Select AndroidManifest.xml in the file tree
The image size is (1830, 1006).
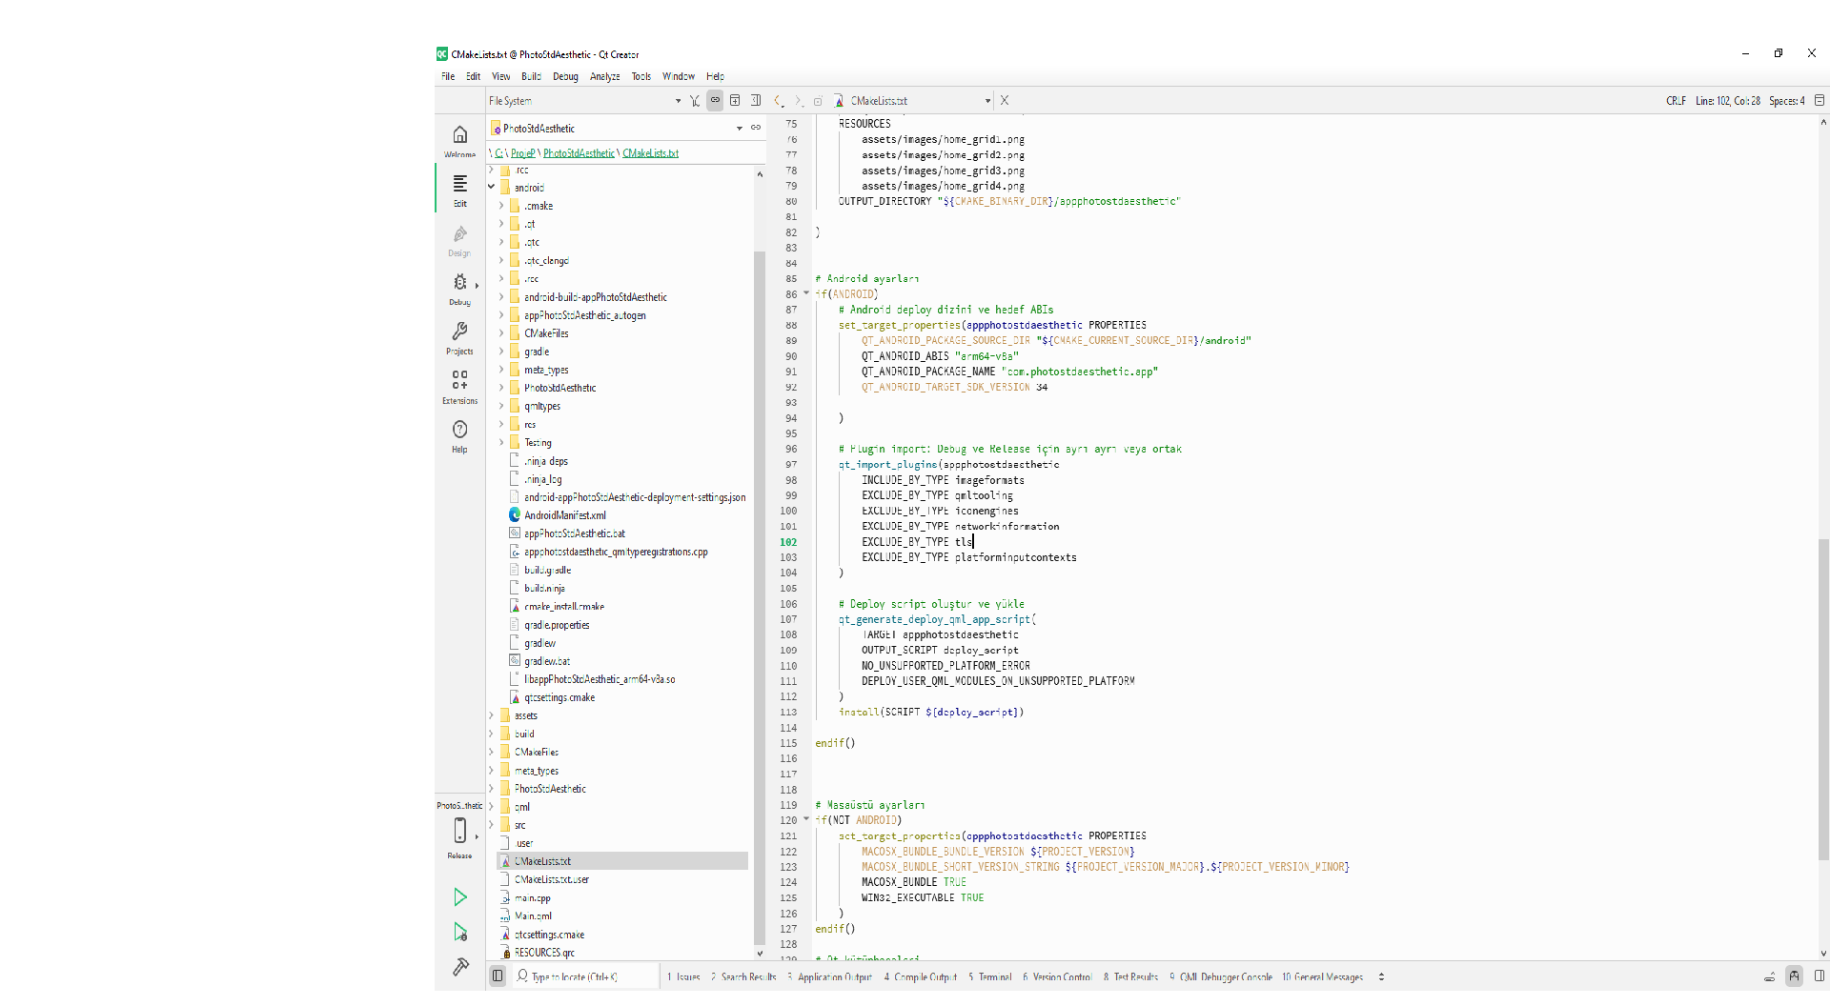(564, 515)
